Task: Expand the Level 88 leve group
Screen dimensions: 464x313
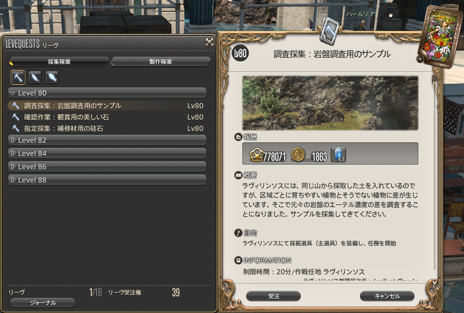Action: pyautogui.click(x=107, y=180)
